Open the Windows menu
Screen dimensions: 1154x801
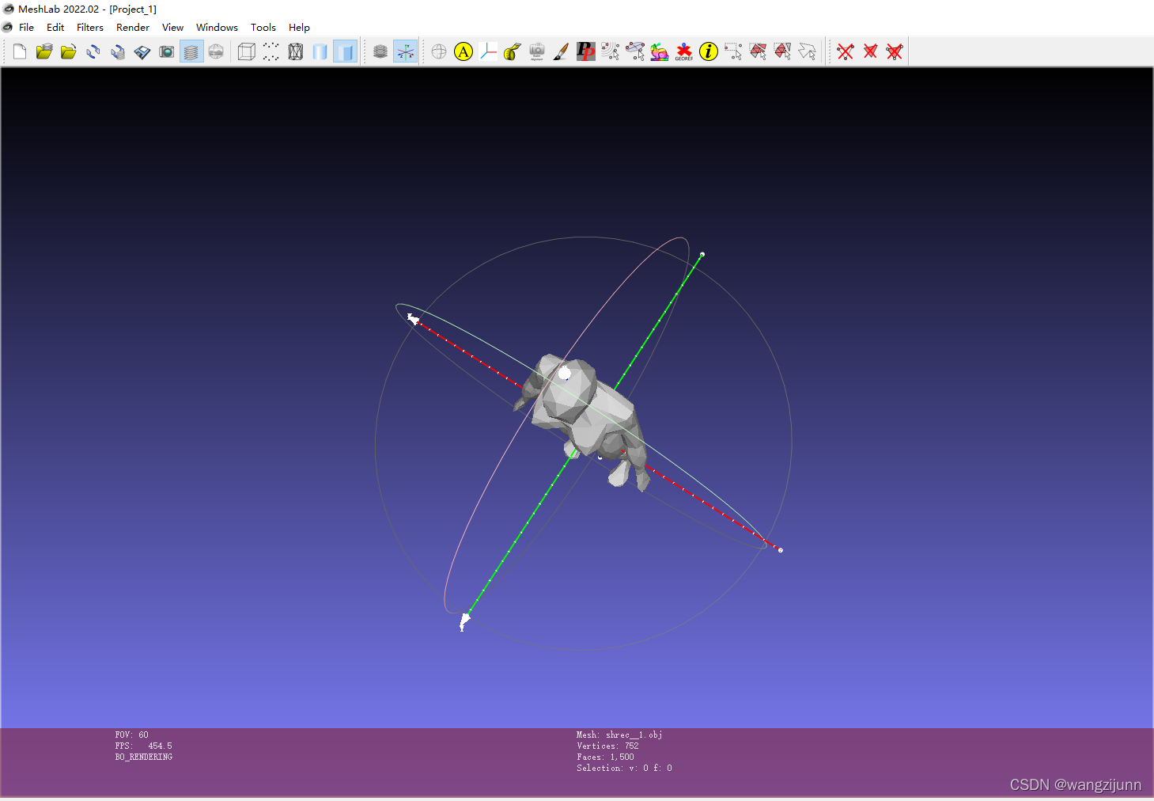(x=217, y=27)
